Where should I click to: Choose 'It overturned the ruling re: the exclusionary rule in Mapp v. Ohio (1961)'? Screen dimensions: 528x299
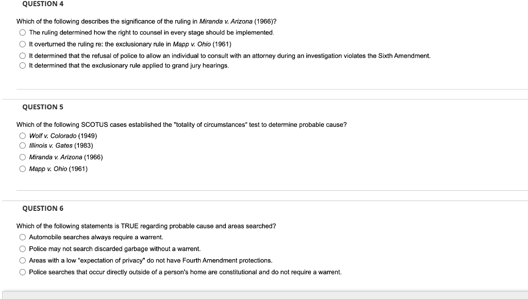[23, 43]
